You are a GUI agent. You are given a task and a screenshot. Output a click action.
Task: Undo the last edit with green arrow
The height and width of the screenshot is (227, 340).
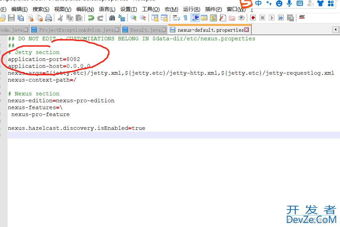[91, 18]
